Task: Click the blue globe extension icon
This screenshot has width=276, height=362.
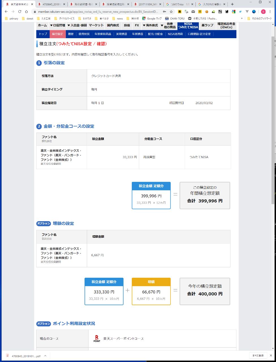Action: point(254,12)
